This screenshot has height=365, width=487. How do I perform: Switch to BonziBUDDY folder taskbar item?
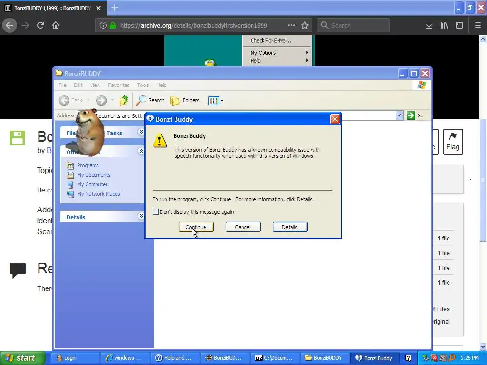click(325, 358)
